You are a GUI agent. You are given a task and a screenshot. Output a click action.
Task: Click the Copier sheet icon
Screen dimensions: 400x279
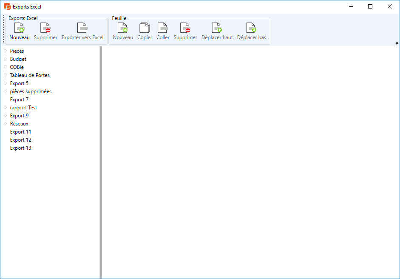coord(145,28)
